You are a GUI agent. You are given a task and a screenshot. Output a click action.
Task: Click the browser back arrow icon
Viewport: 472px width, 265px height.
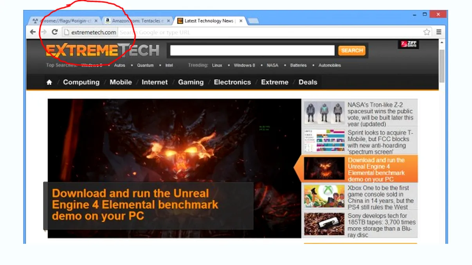tap(33, 32)
